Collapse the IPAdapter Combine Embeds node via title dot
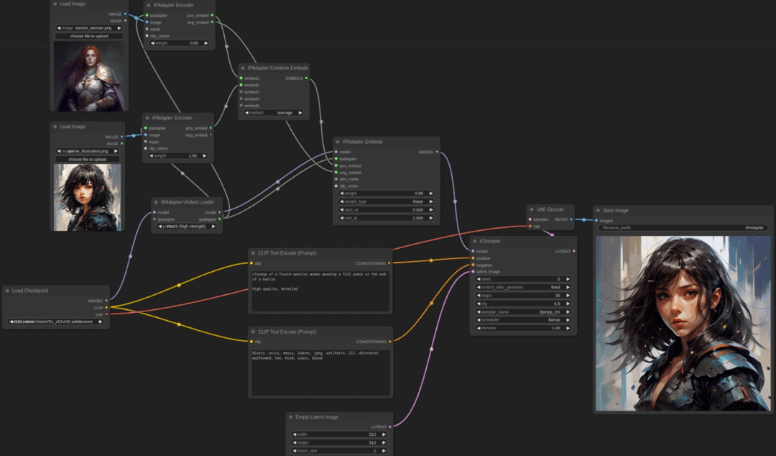 243,68
